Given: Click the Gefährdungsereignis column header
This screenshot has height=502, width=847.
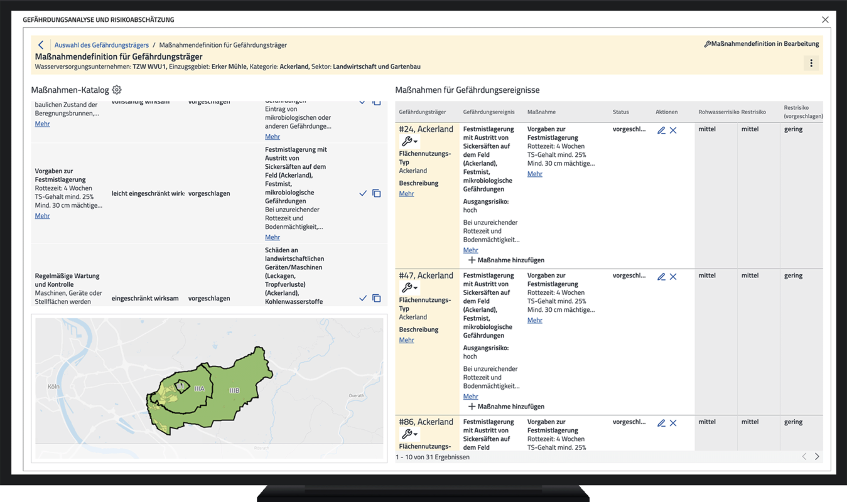Looking at the screenshot, I should tap(488, 112).
